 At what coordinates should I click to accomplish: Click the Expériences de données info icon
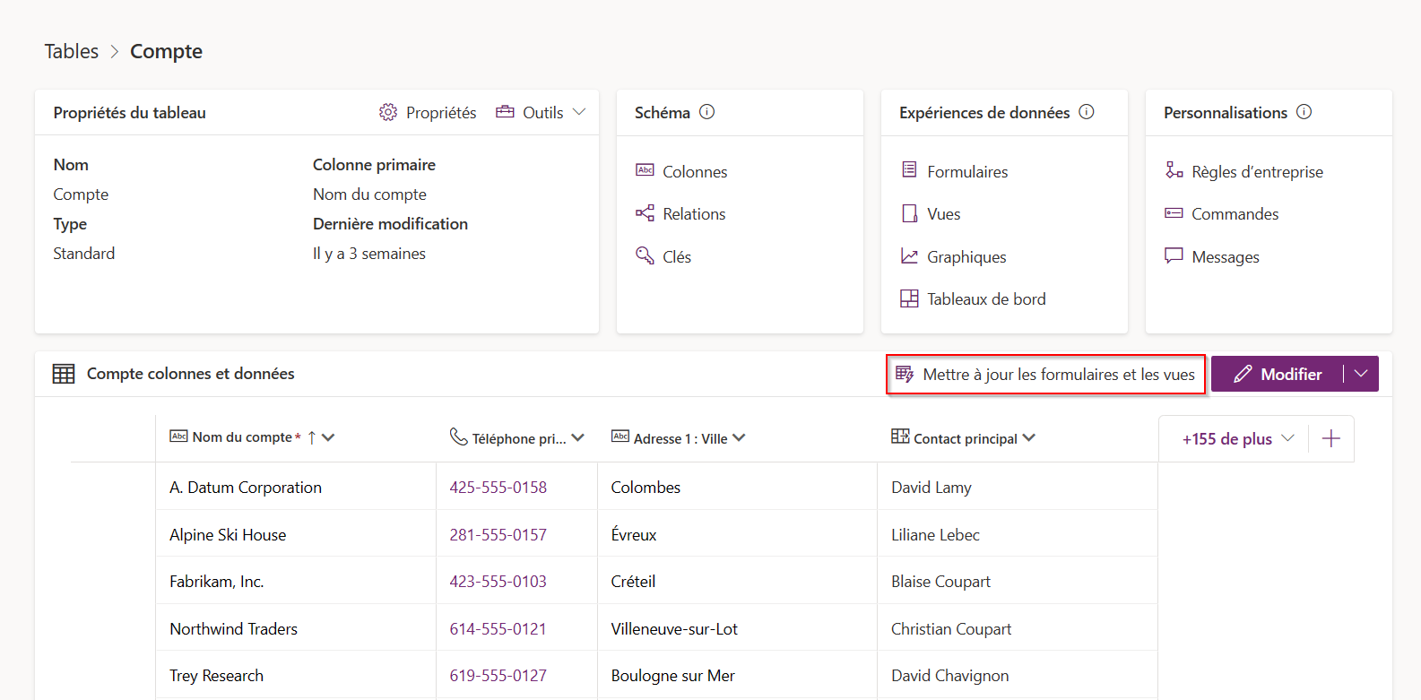(1087, 112)
